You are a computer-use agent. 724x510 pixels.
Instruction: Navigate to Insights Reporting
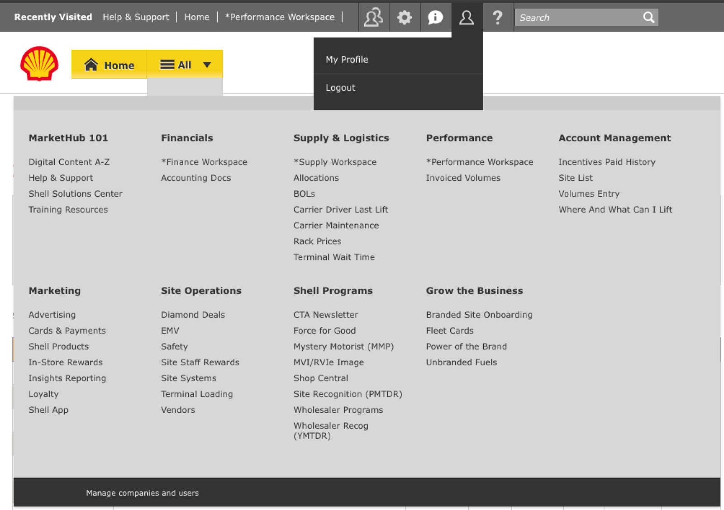(67, 378)
